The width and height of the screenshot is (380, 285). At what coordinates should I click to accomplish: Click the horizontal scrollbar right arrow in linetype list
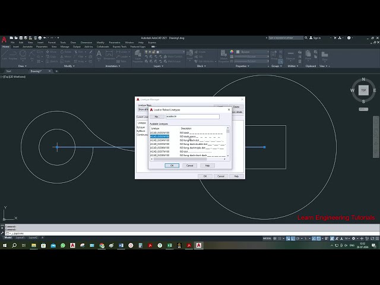(x=224, y=159)
